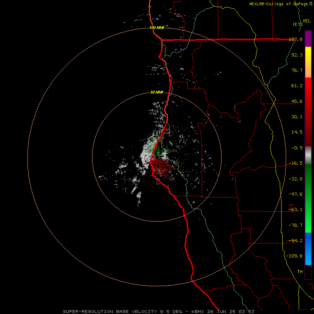
Task: Click the [KT] units label
Action: point(298,24)
